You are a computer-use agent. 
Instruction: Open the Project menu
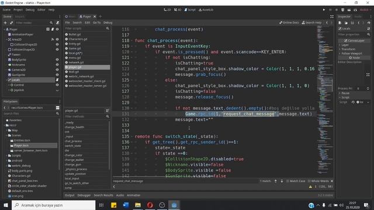(x=18, y=10)
